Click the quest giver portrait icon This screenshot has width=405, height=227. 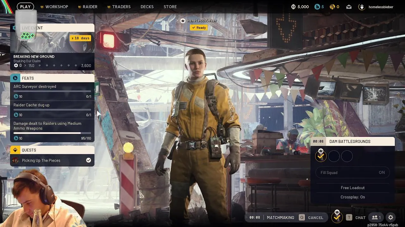coord(15,160)
